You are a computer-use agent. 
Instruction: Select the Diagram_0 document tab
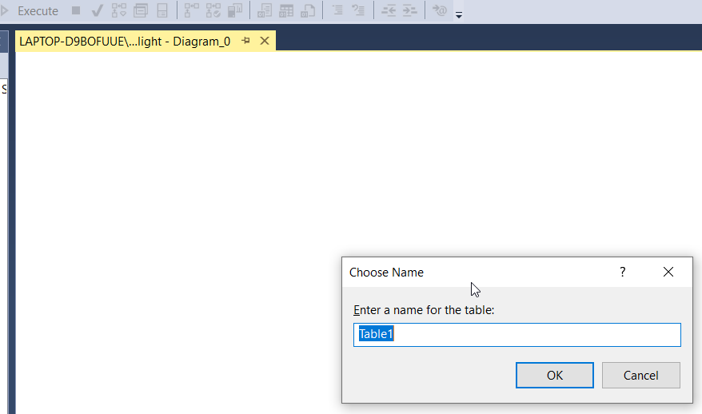coord(124,41)
